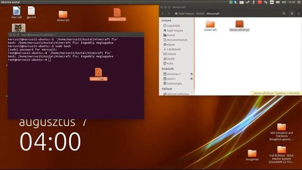Open the dosgames desktop folder

click(x=252, y=155)
